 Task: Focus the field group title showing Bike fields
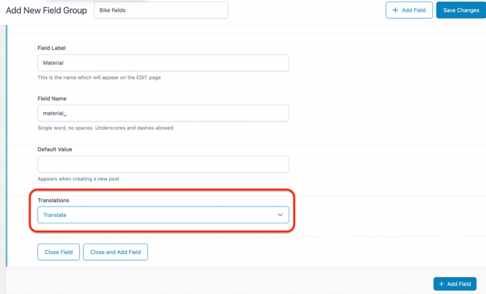click(160, 9)
